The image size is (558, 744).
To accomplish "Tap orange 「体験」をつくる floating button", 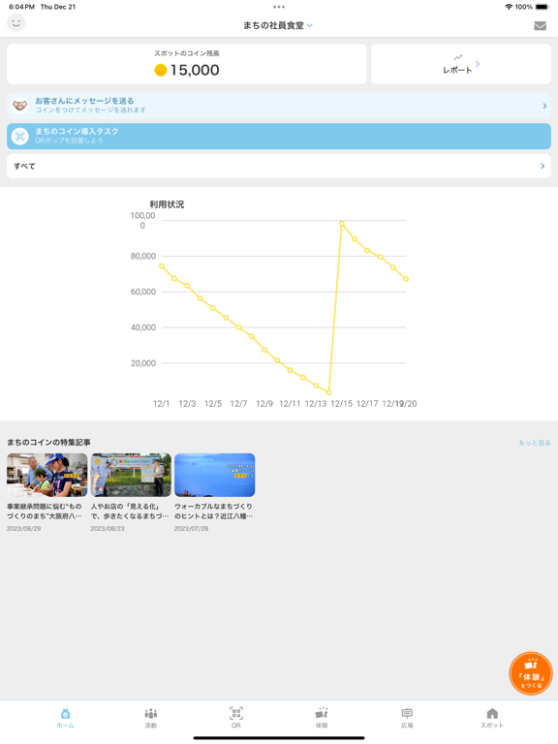I will [531, 673].
